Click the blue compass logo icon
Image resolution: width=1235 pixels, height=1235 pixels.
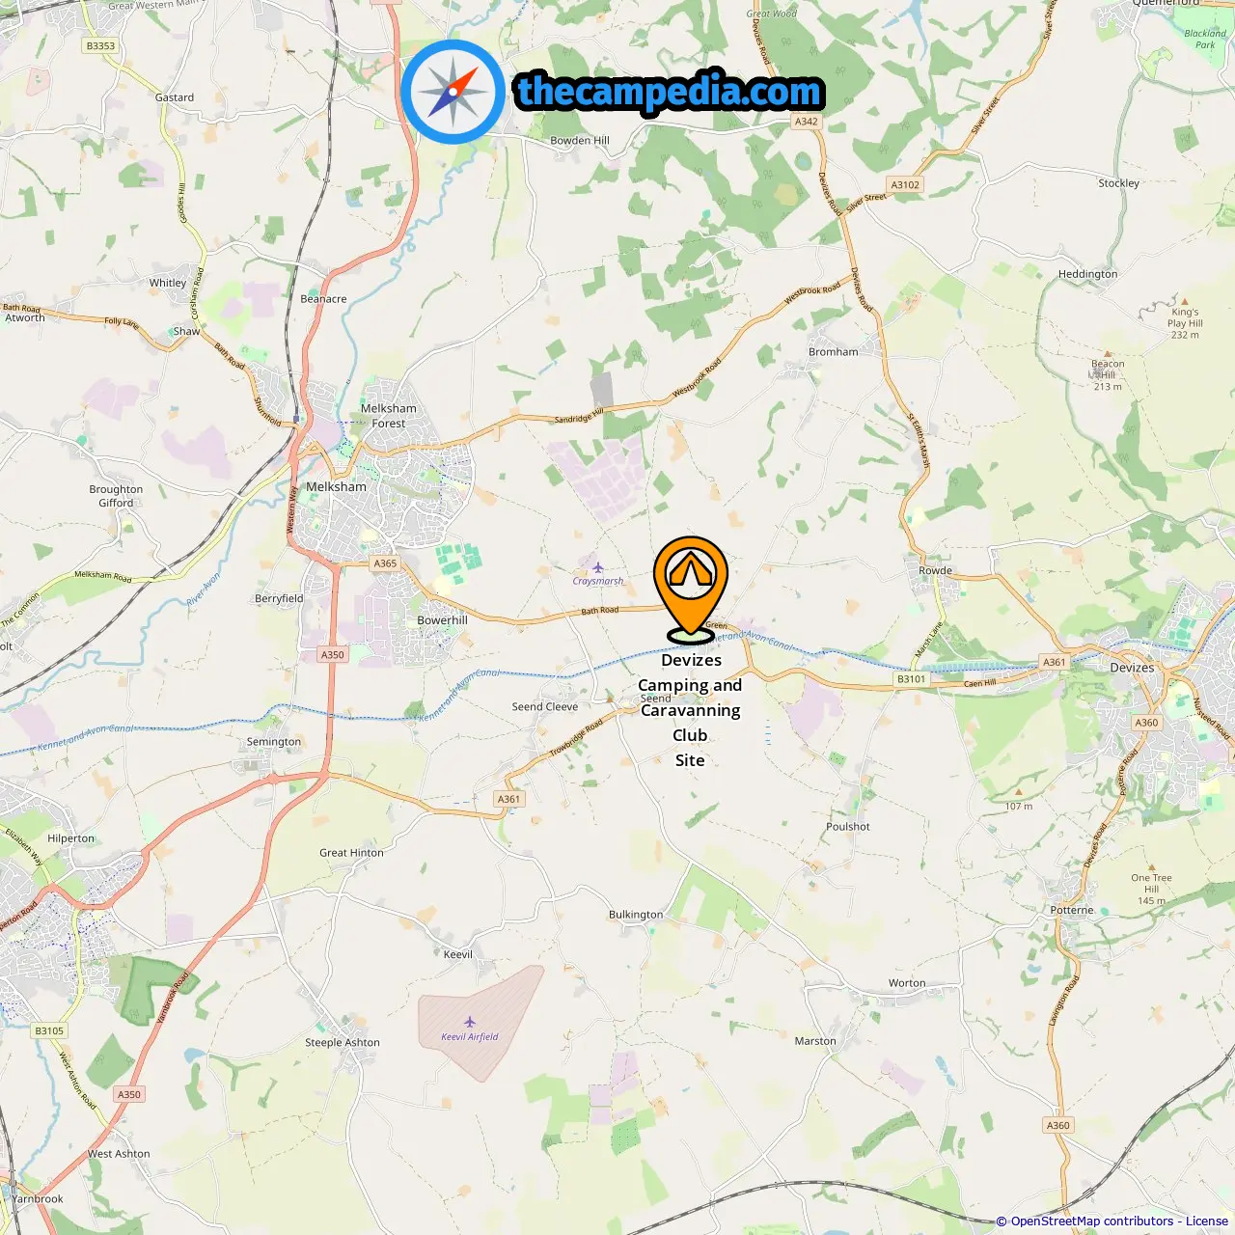(x=453, y=92)
